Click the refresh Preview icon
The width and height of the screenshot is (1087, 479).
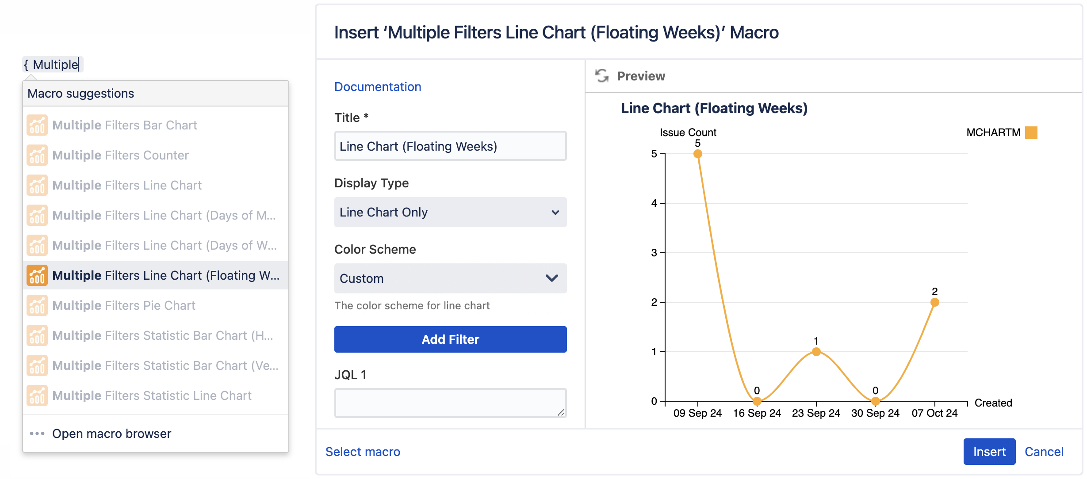point(602,76)
